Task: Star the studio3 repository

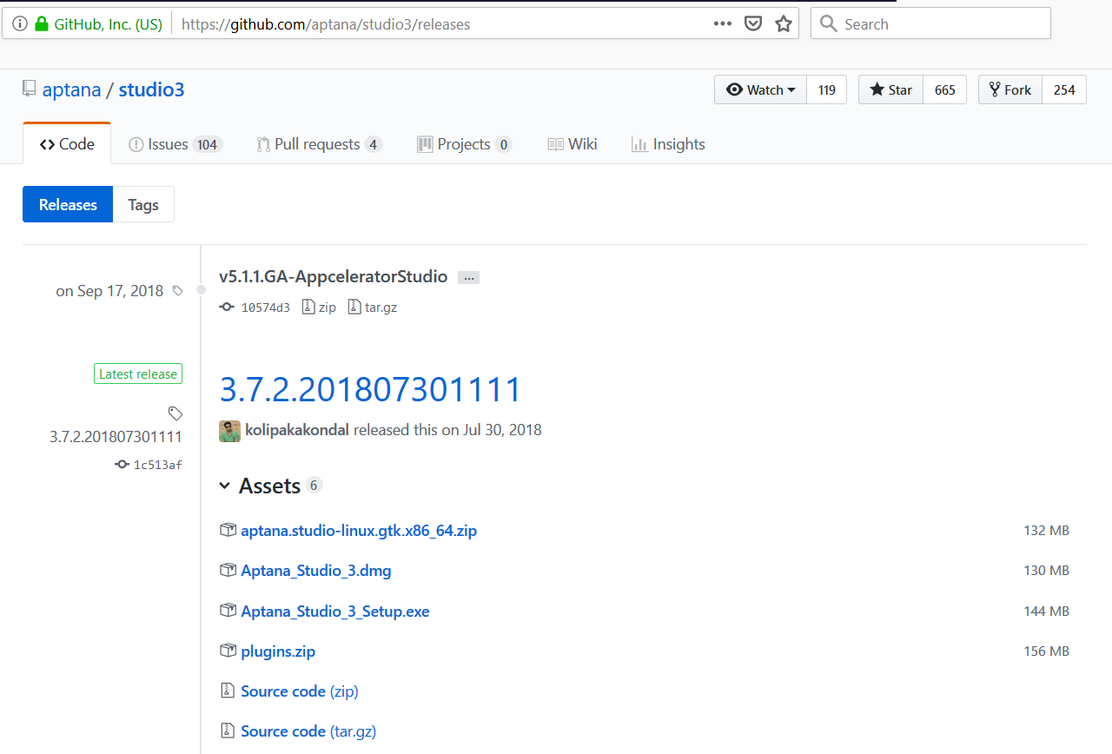Action: pyautogui.click(x=890, y=89)
